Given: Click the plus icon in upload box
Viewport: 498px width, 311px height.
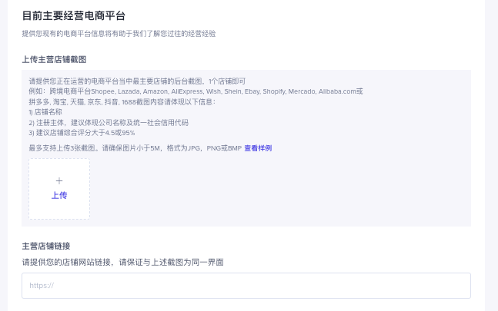Looking at the screenshot, I should [59, 181].
